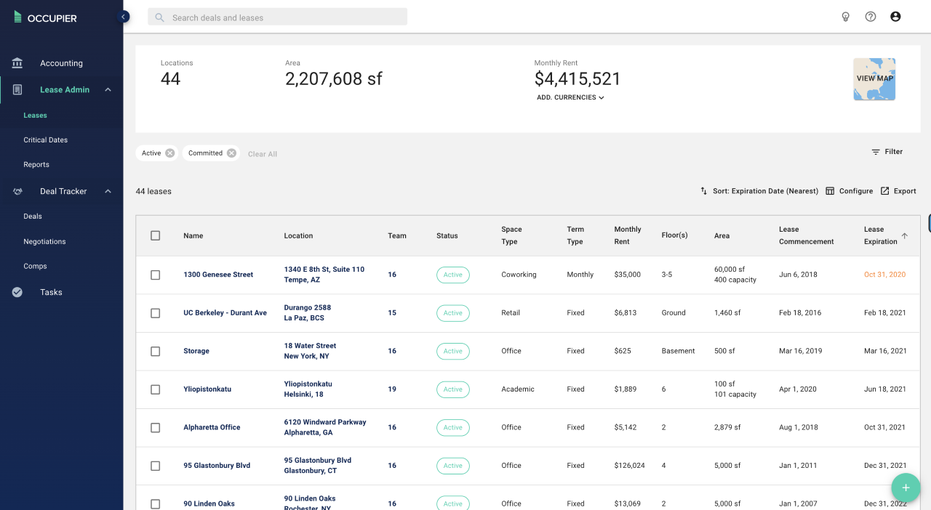The image size is (931, 510).
Task: Open the help question mark icon
Action: (x=870, y=17)
